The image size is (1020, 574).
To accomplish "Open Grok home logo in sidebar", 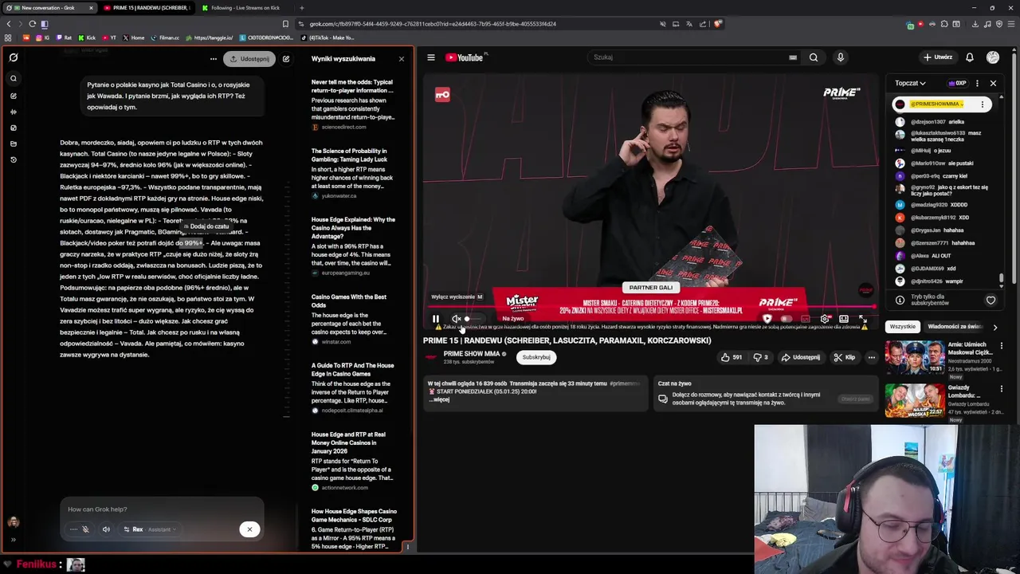I will (13, 57).
